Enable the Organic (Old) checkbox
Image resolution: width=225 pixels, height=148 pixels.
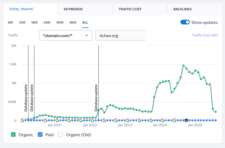pyautogui.click(x=61, y=134)
